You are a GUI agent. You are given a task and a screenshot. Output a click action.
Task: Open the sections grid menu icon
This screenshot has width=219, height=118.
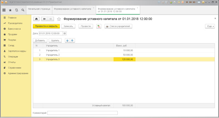tap(4, 10)
